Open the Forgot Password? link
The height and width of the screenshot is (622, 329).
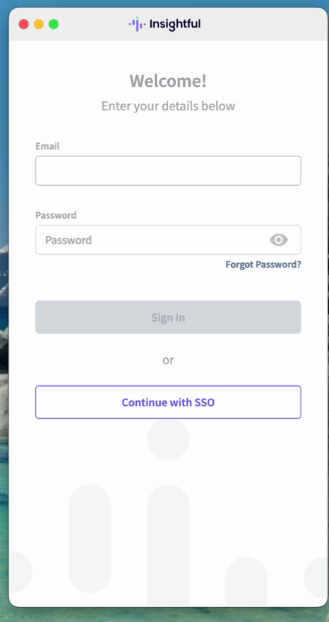[x=263, y=265]
